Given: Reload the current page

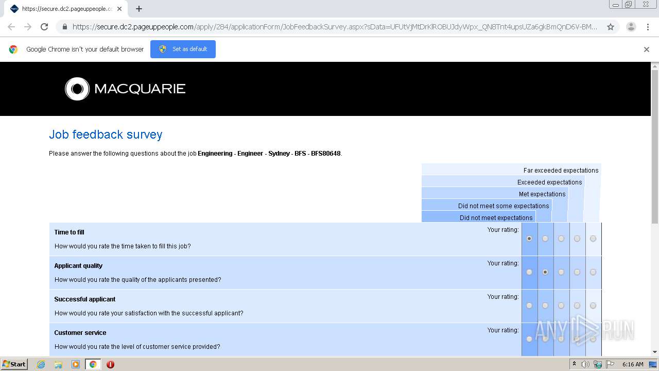Looking at the screenshot, I should (x=44, y=27).
